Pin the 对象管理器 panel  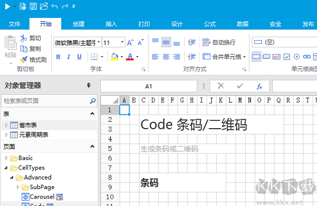point(89,85)
